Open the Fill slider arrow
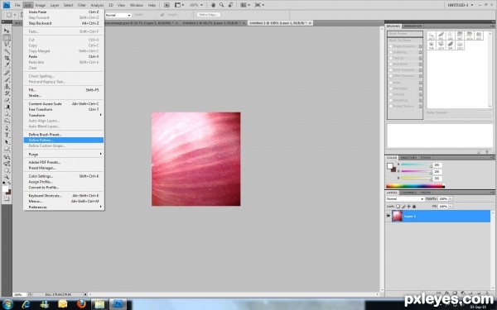 point(451,206)
